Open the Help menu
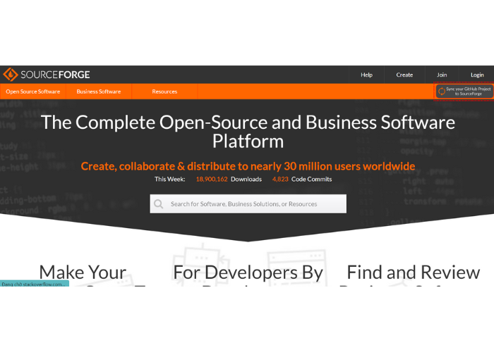 pyautogui.click(x=366, y=75)
